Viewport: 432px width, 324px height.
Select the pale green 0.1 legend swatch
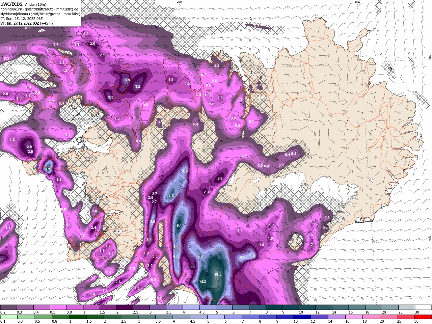(8, 317)
